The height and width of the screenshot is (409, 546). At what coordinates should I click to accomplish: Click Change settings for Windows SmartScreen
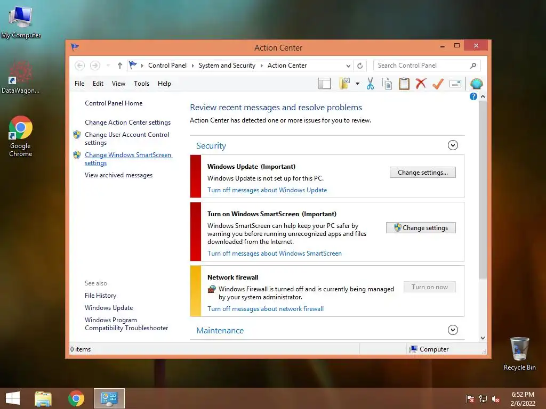click(421, 228)
